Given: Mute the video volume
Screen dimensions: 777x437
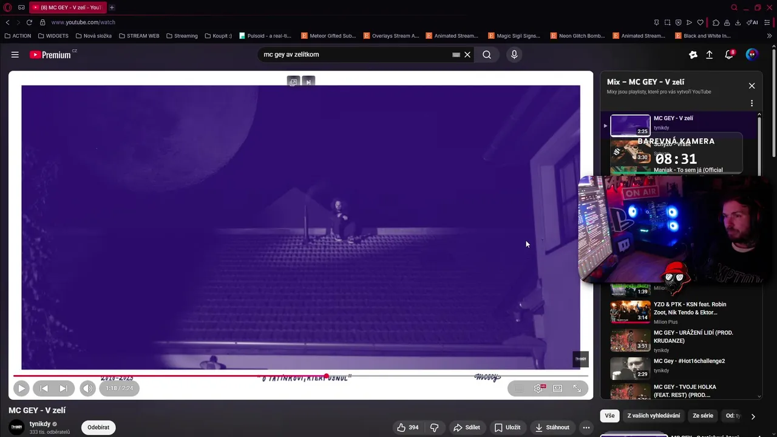Looking at the screenshot, I should [88, 388].
